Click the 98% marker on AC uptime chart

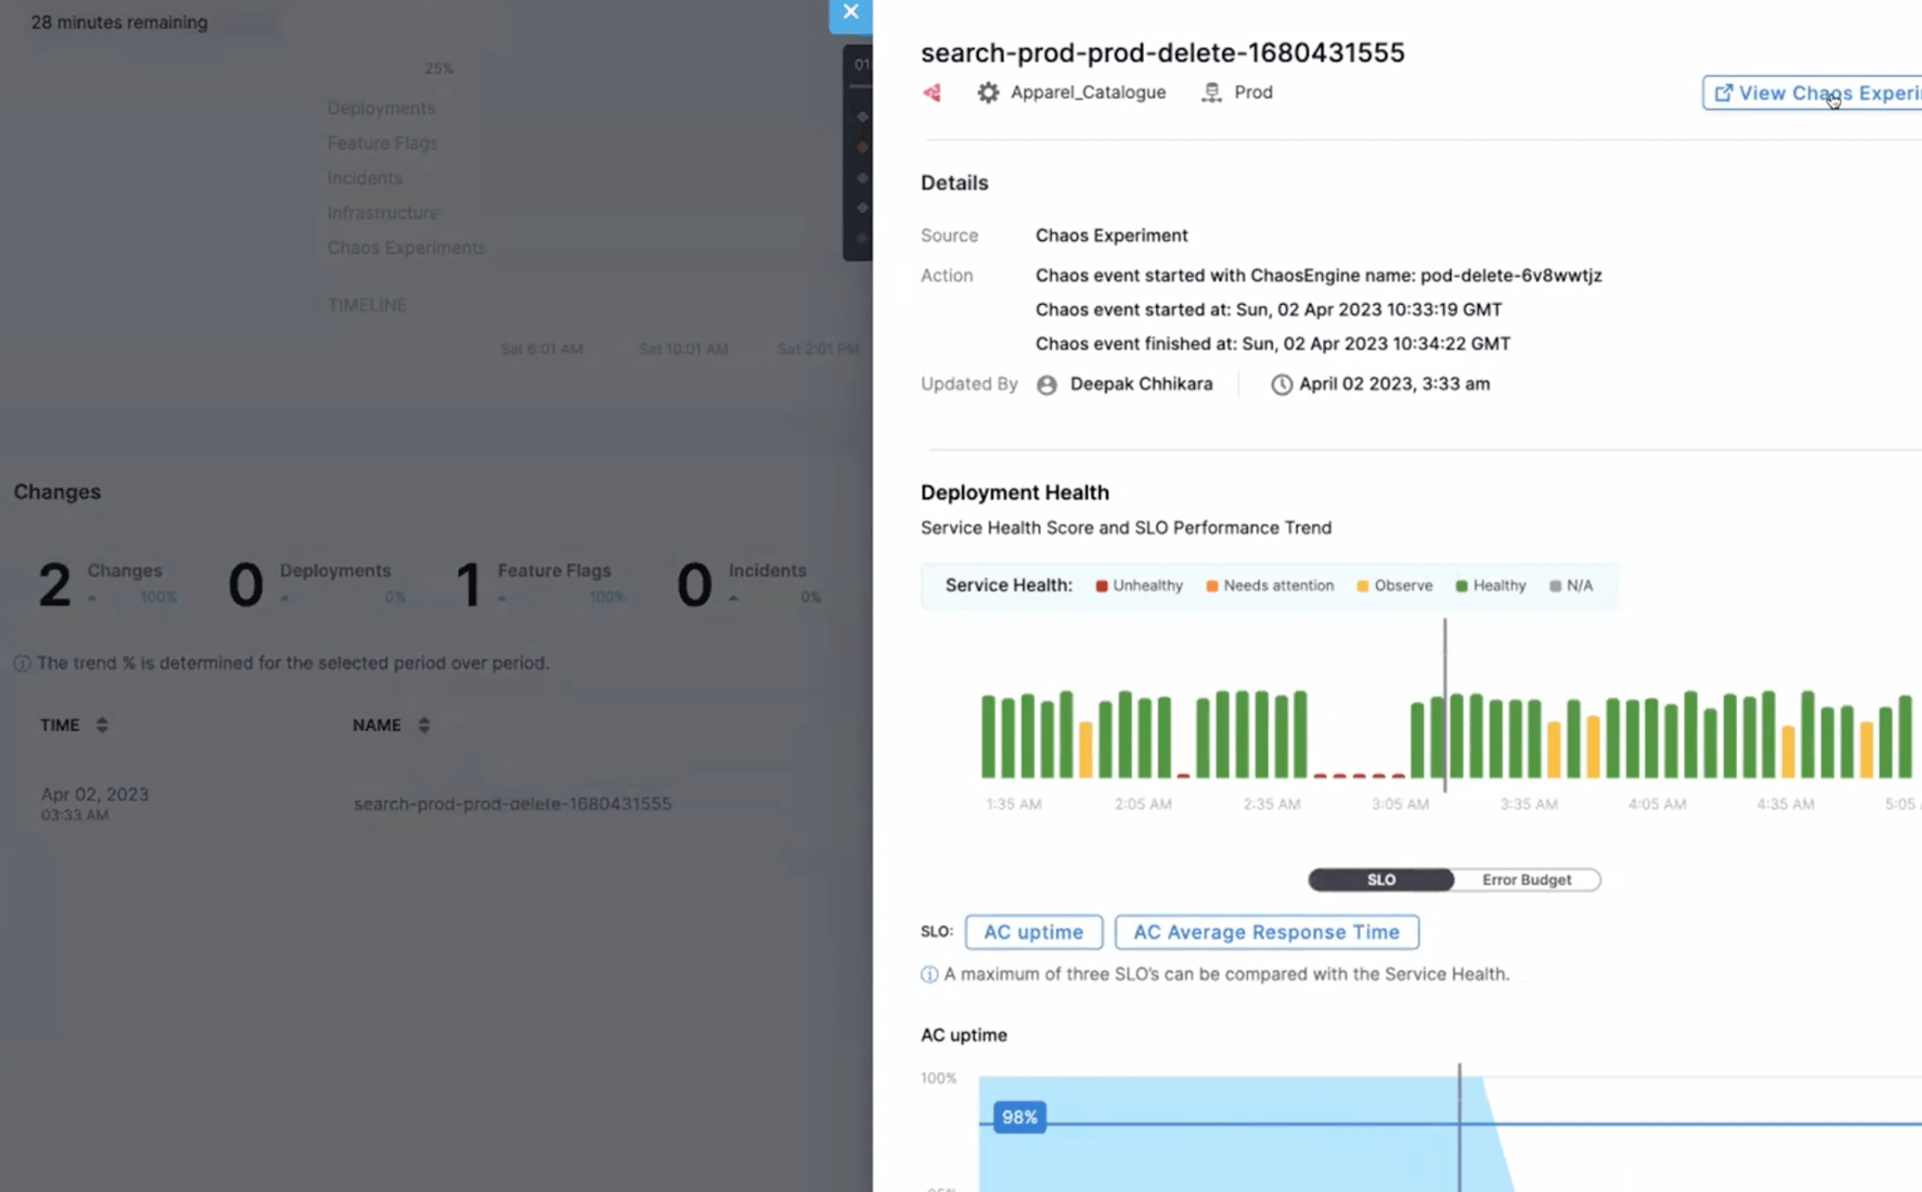pyautogui.click(x=1018, y=1117)
